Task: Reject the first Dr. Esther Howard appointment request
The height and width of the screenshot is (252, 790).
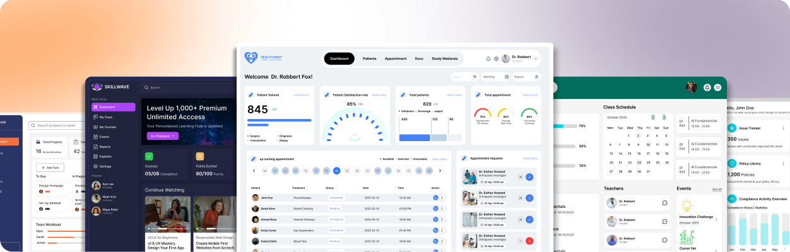Action: coord(521,177)
